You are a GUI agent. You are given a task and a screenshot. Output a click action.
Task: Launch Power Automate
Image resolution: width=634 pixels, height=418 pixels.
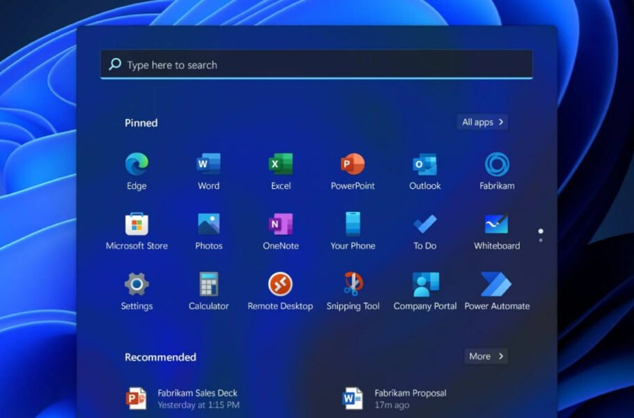[x=497, y=291]
